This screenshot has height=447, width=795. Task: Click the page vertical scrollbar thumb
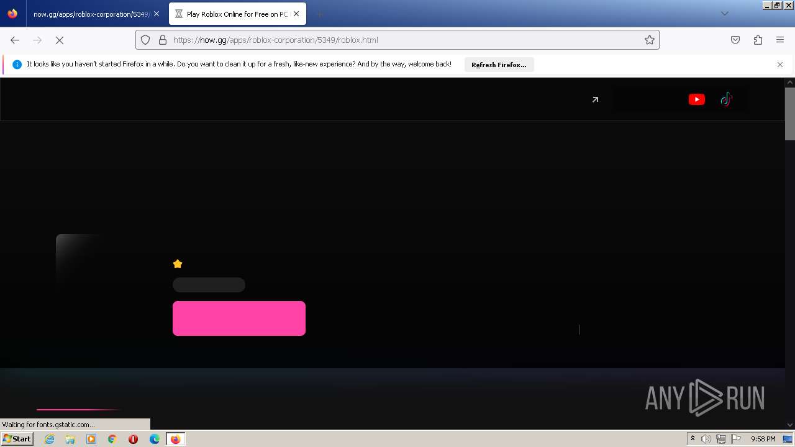tap(790, 114)
